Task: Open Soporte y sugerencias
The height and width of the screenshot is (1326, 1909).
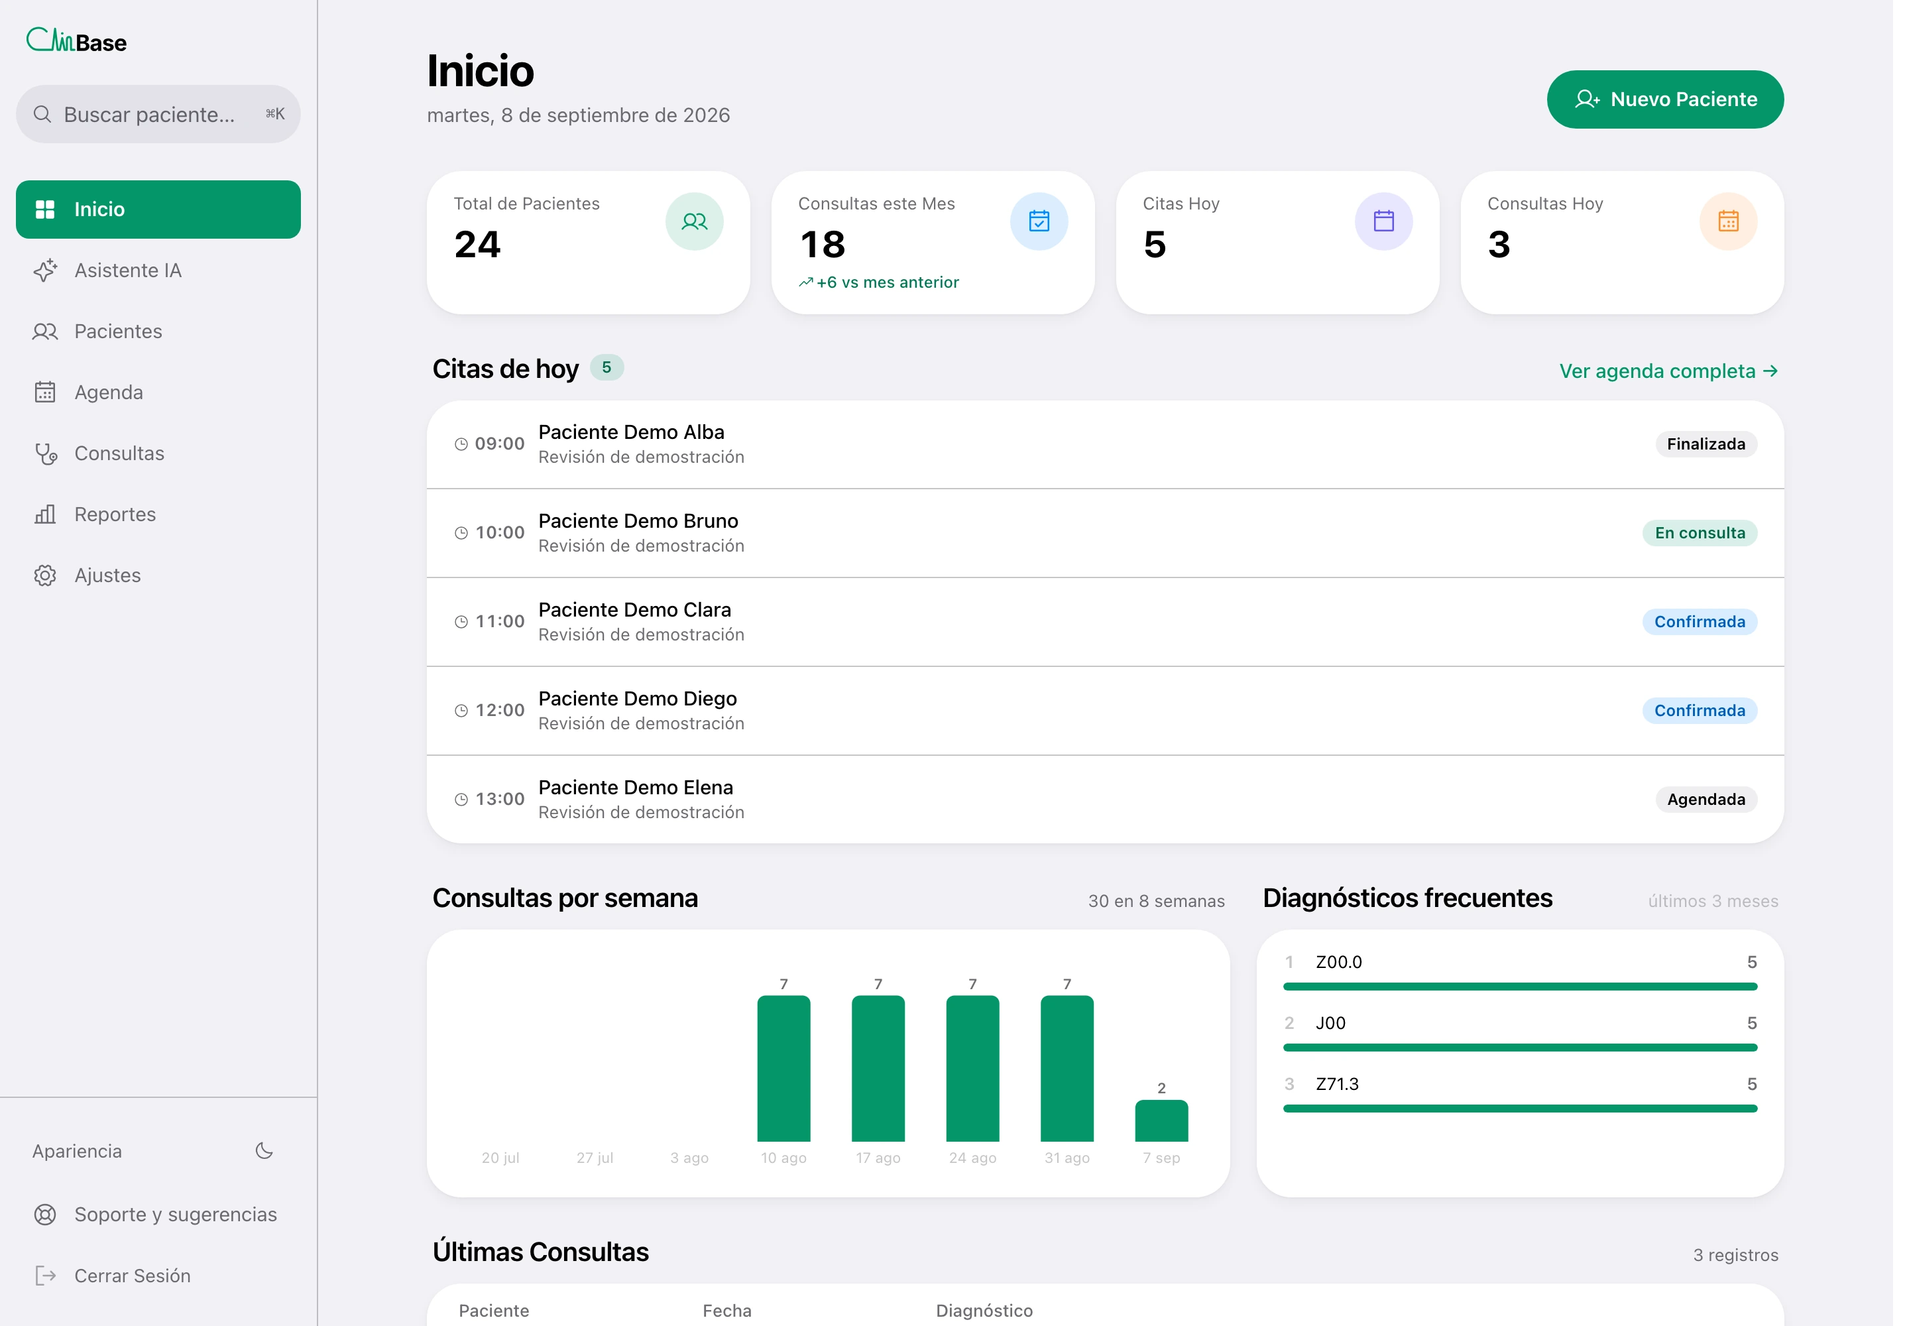Action: 158,1215
